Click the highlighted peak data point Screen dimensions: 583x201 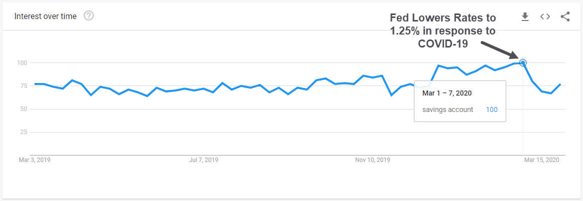click(523, 62)
